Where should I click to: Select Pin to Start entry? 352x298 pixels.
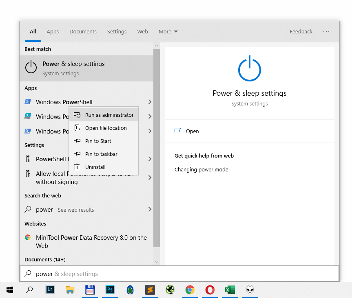coord(98,141)
